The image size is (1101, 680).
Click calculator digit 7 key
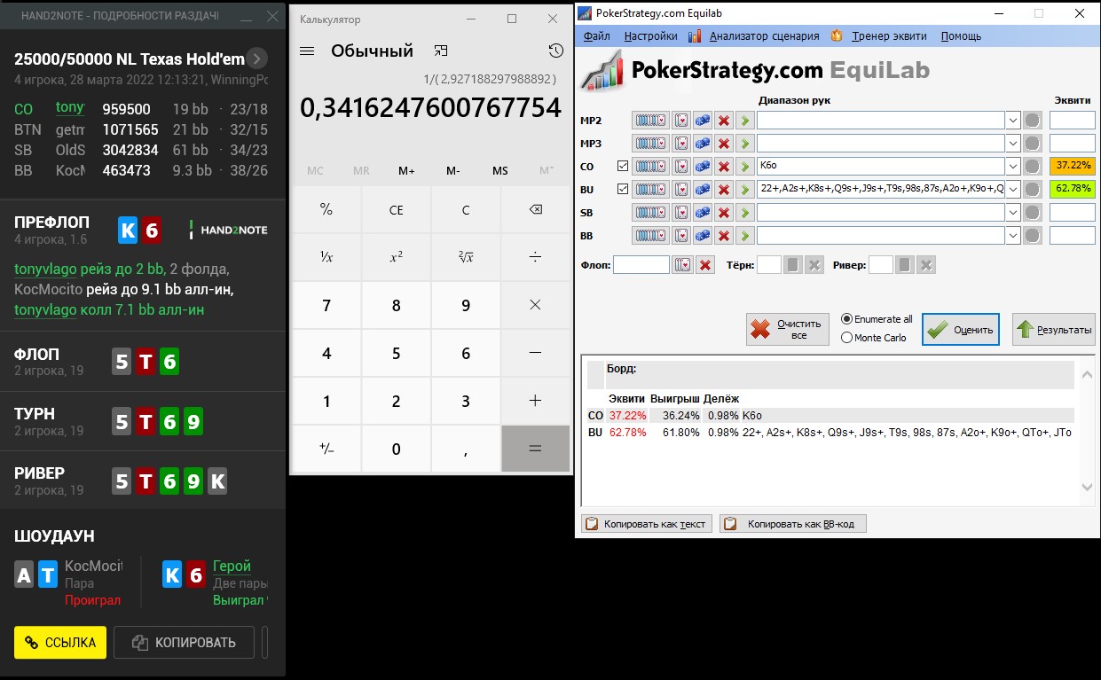pyautogui.click(x=326, y=305)
